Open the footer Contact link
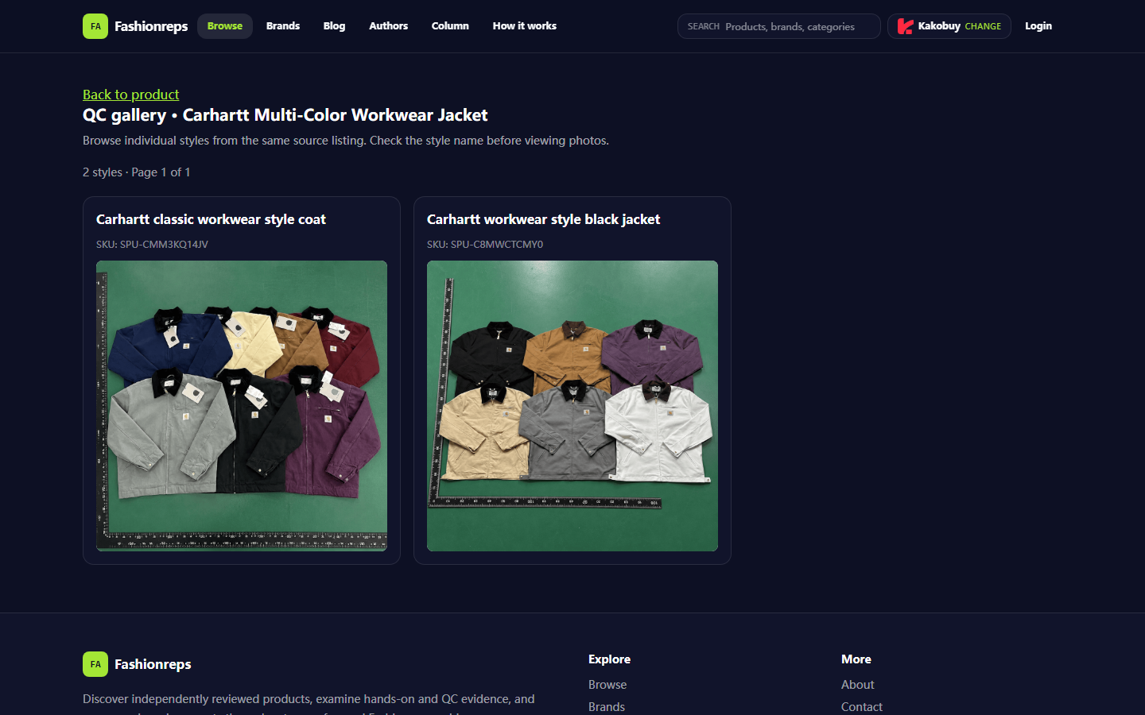 coord(862,707)
